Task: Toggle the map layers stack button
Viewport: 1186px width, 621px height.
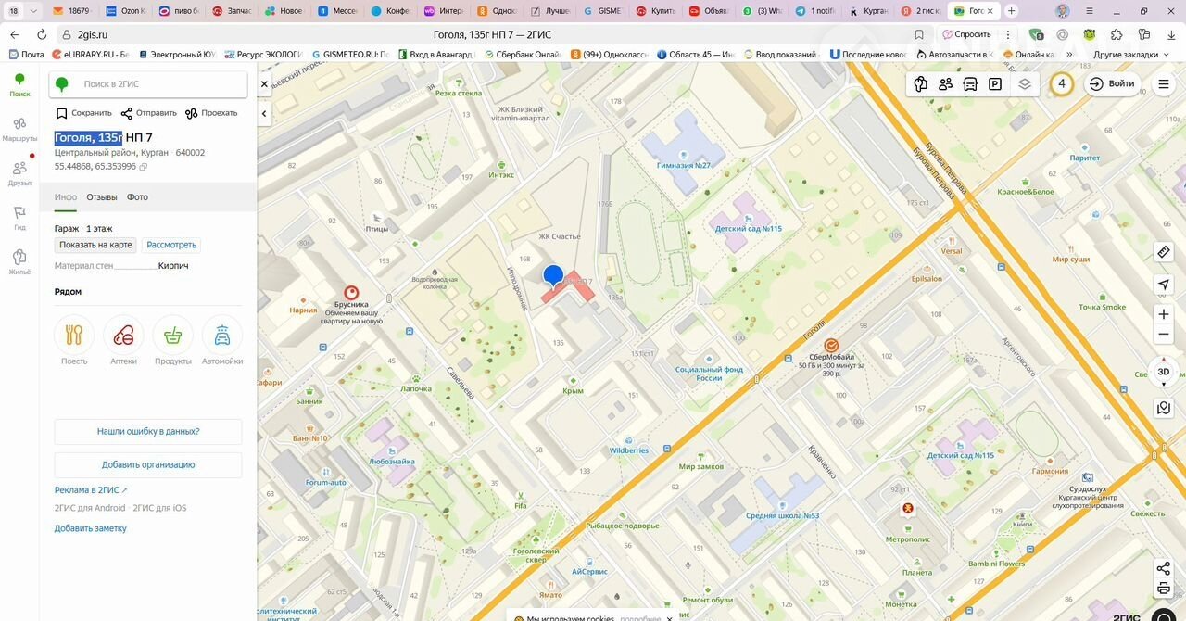Action: pos(1025,84)
